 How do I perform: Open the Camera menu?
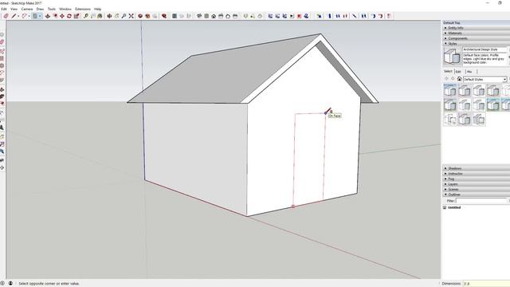[x=27, y=9]
